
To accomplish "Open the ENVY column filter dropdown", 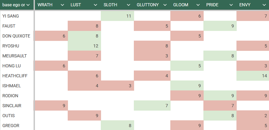I will coord(264,5).
